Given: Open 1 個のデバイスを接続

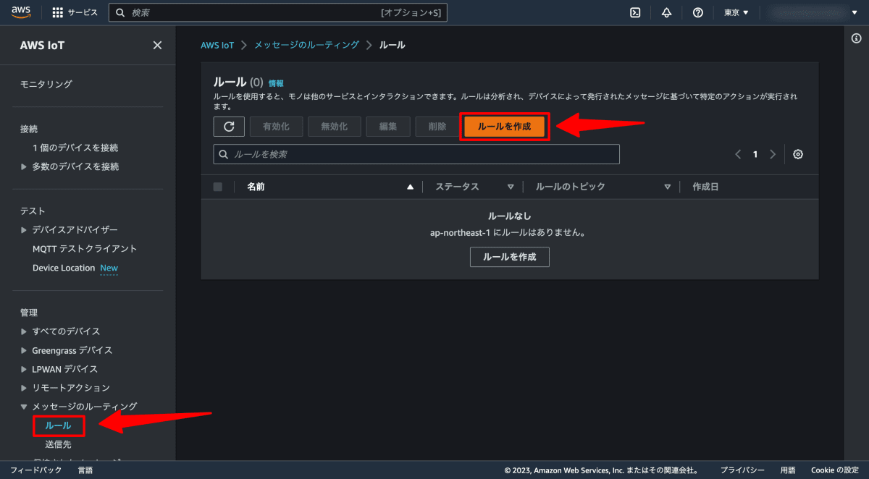Looking at the screenshot, I should tap(75, 148).
